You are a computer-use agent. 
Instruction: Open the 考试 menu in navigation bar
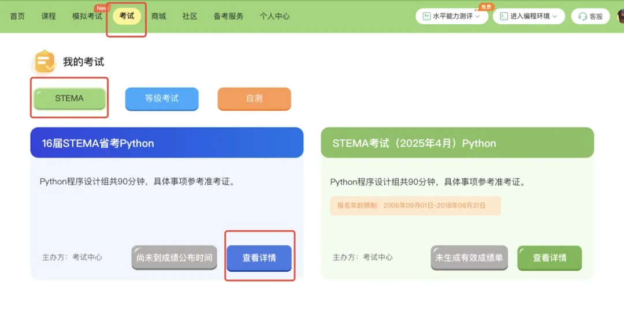[127, 16]
